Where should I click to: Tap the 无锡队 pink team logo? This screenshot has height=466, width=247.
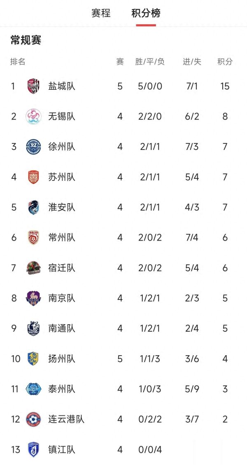33,117
